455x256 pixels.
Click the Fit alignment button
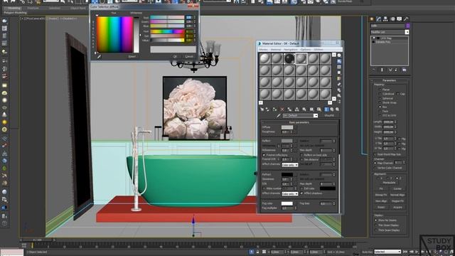click(381, 189)
